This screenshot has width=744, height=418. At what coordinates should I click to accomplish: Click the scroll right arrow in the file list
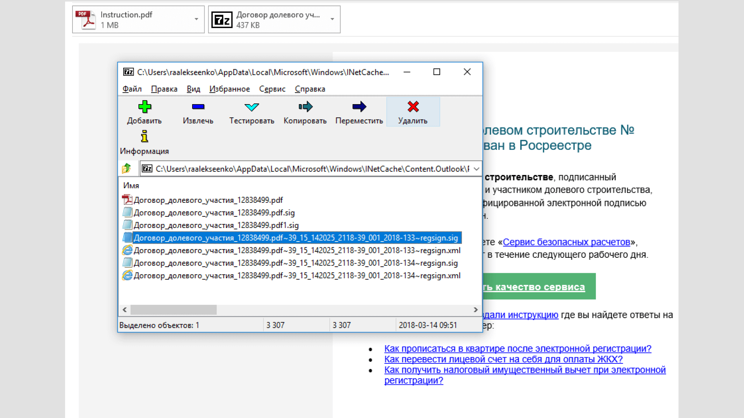475,310
